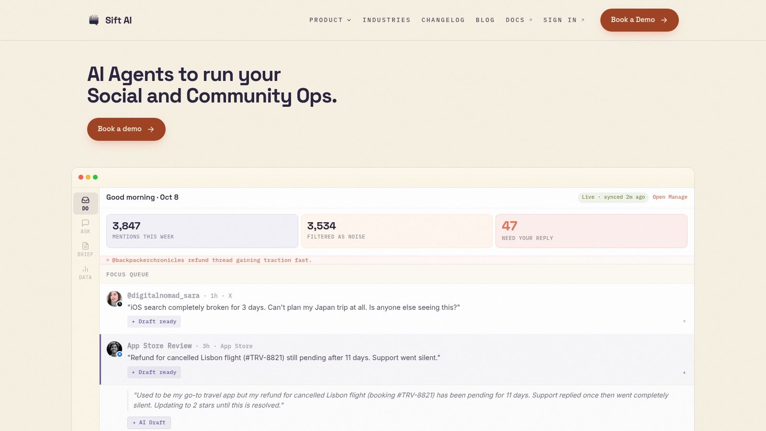
Task: Click the Good morning Oct 8 heading
Action: click(142, 197)
